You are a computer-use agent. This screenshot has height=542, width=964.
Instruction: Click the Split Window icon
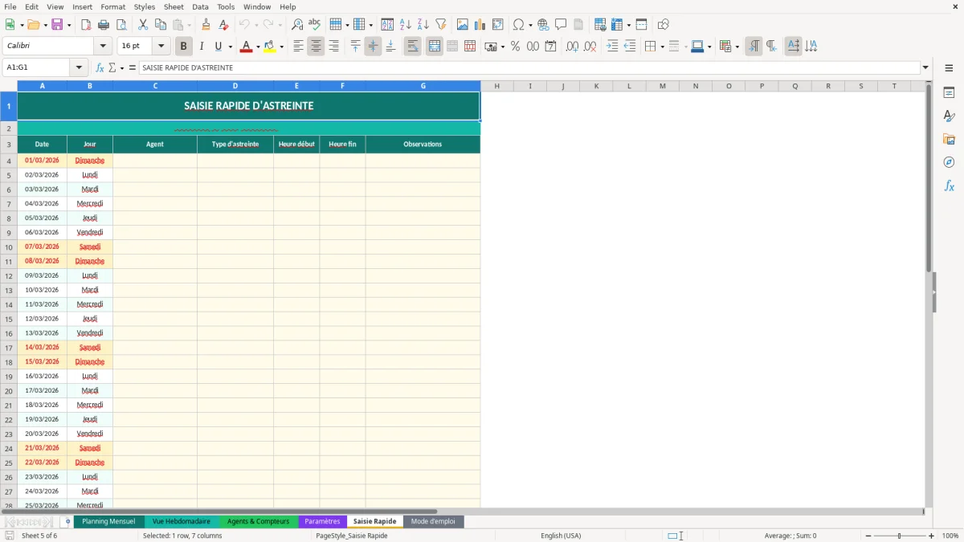pyautogui.click(x=642, y=25)
